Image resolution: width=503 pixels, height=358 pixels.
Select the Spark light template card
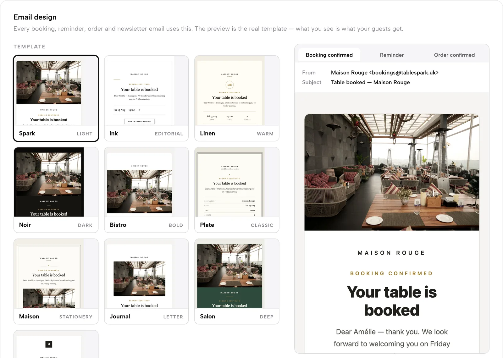(x=56, y=98)
